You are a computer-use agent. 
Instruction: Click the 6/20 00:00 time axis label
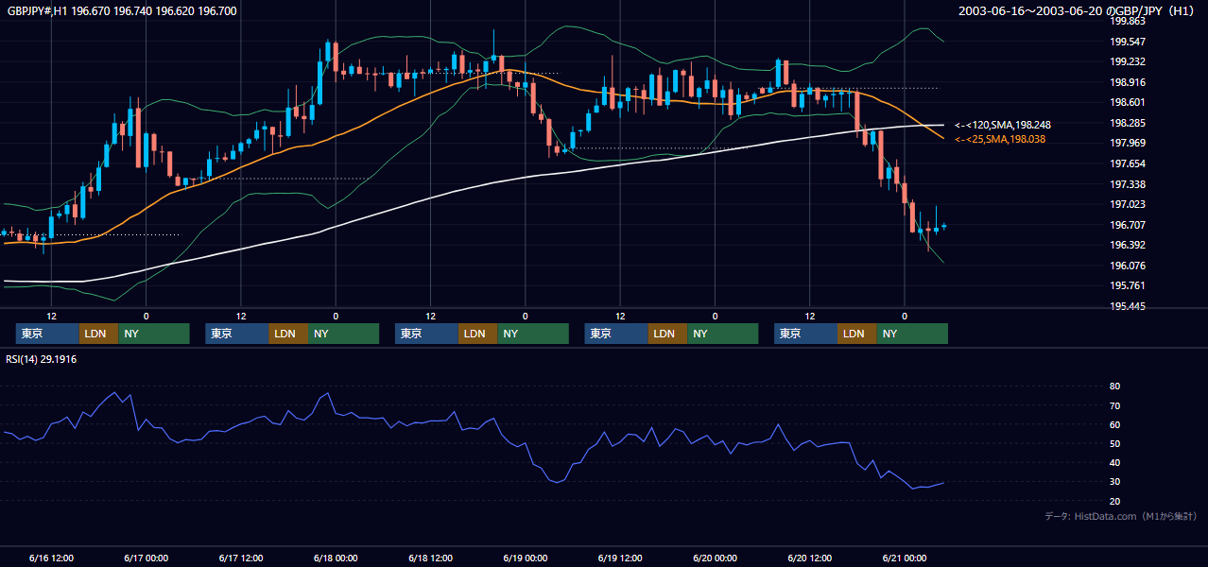tap(715, 558)
